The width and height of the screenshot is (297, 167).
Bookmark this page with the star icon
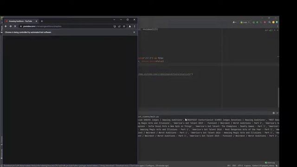coord(124,26)
